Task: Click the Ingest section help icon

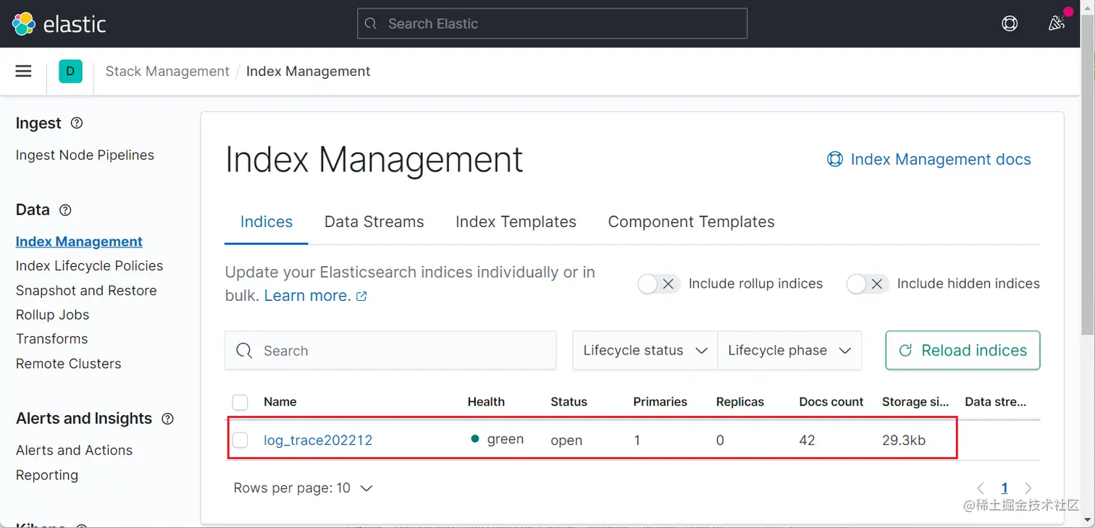Action: click(77, 123)
